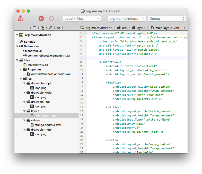Click android:id="@+id/nameField" line
The image size is (202, 174).
138,132
